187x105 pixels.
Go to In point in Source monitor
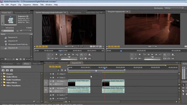click(49, 58)
